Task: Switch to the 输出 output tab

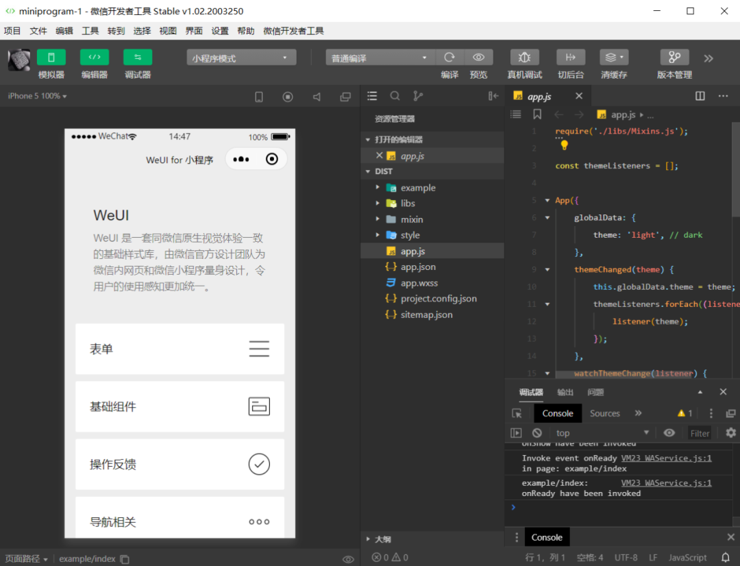Action: (x=565, y=392)
